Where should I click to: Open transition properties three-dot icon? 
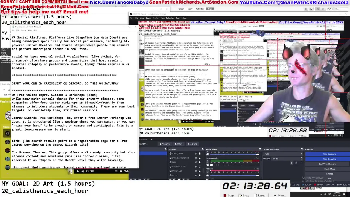[301, 163]
